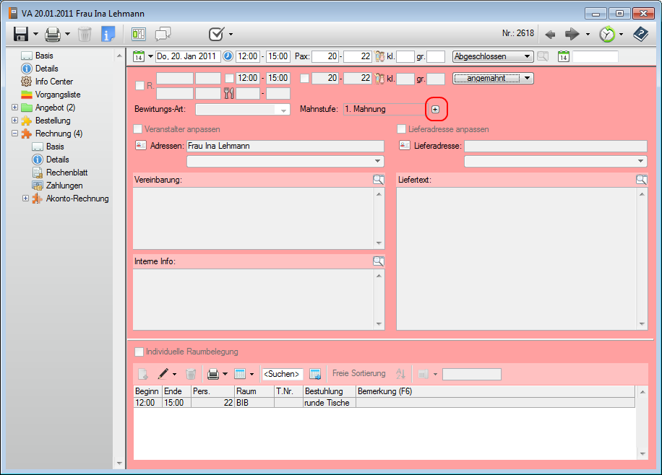Click the printer icon in top toolbar

click(53, 34)
